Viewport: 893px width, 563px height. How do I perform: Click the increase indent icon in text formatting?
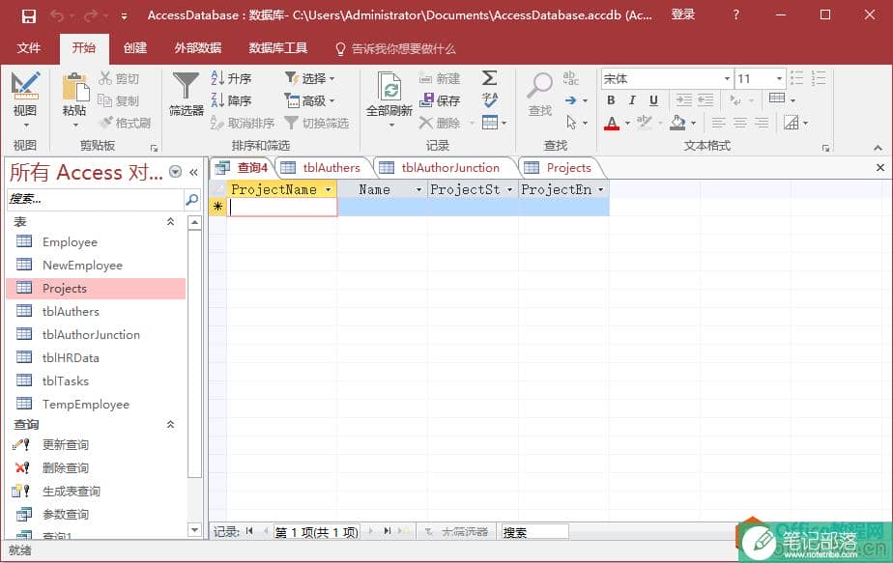pos(683,100)
